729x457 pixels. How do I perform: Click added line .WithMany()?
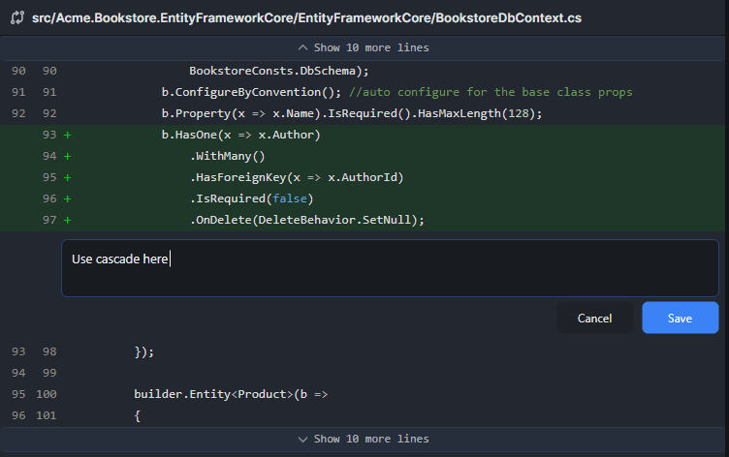[228, 157]
